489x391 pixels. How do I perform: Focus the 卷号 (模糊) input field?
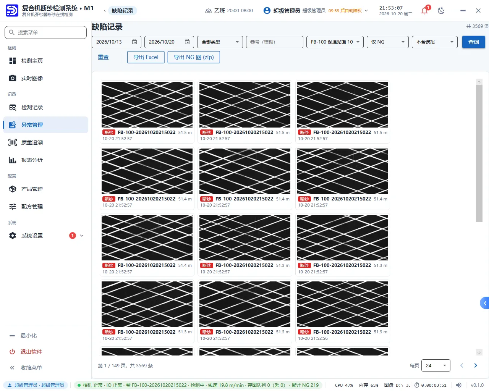tap(275, 42)
